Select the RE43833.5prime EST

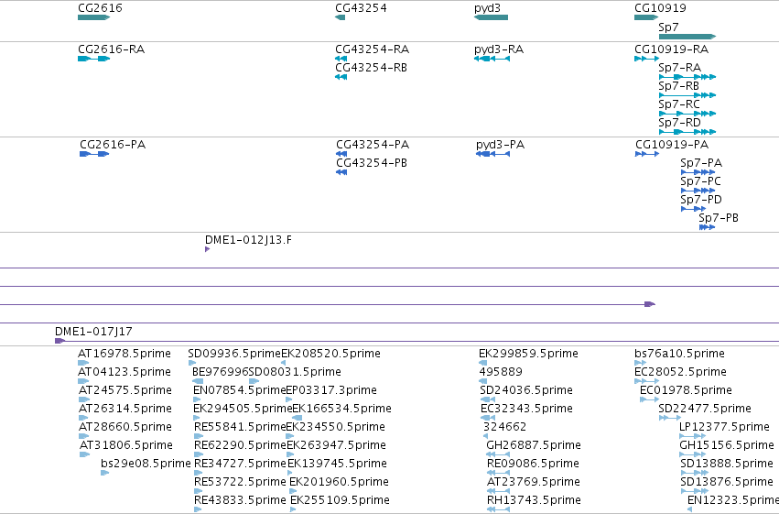(198, 509)
